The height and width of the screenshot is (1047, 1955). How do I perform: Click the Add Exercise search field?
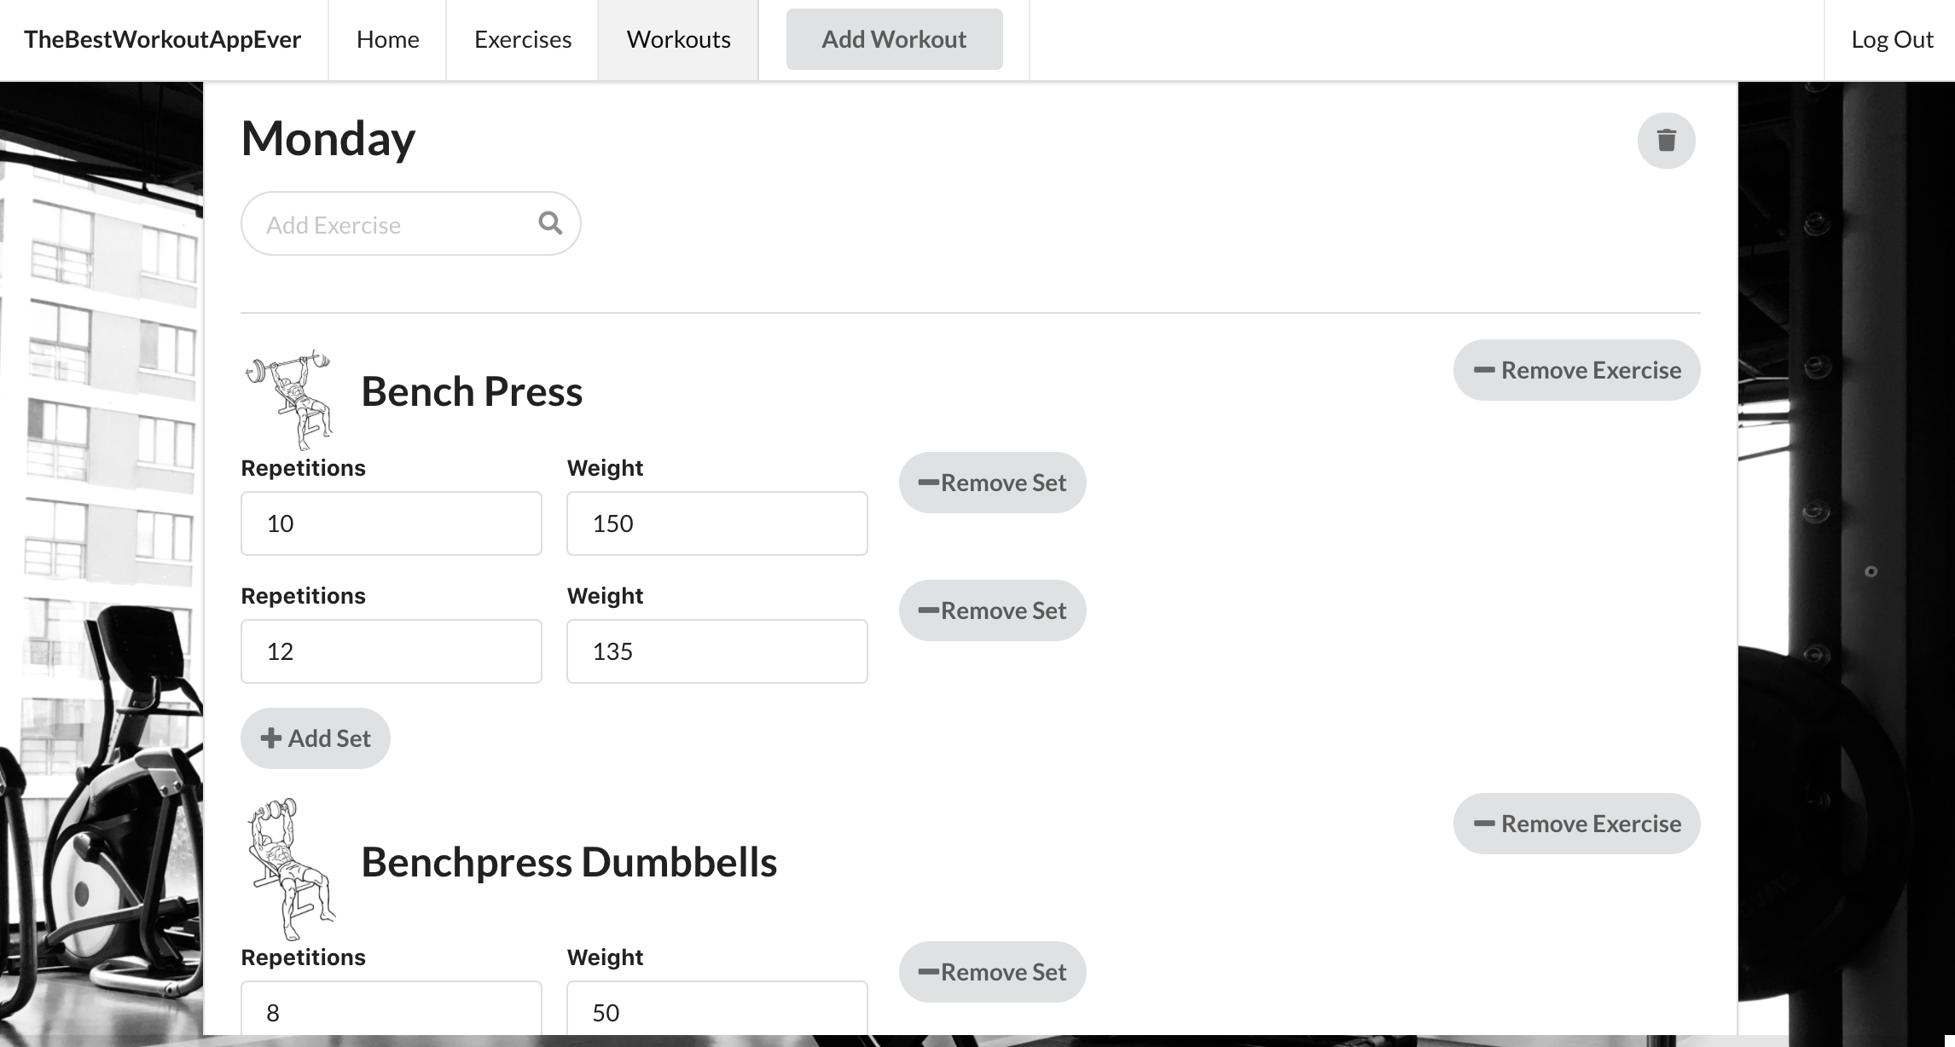(x=384, y=223)
